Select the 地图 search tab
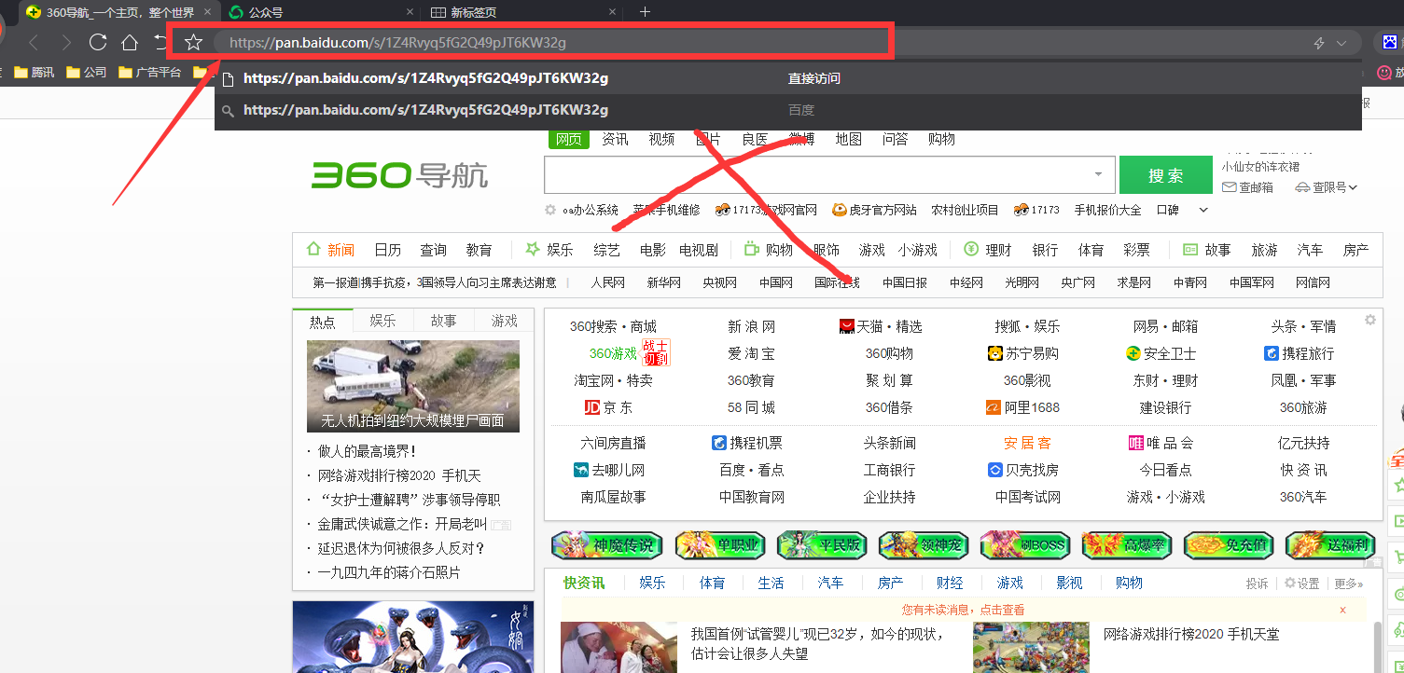The image size is (1404, 673). click(x=848, y=139)
